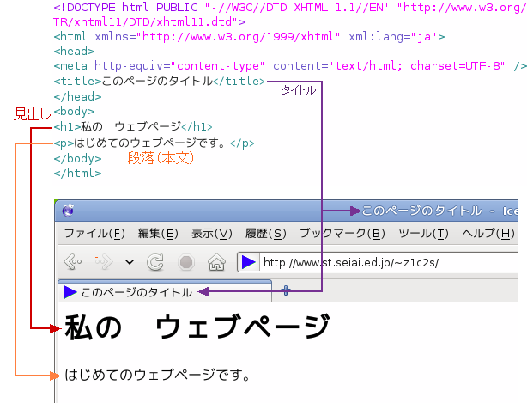Click the URL address field

pyautogui.click(x=386, y=262)
